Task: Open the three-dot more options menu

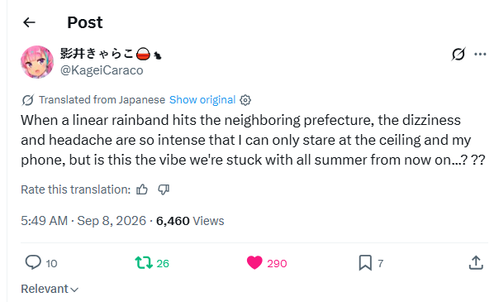Action: (x=480, y=54)
